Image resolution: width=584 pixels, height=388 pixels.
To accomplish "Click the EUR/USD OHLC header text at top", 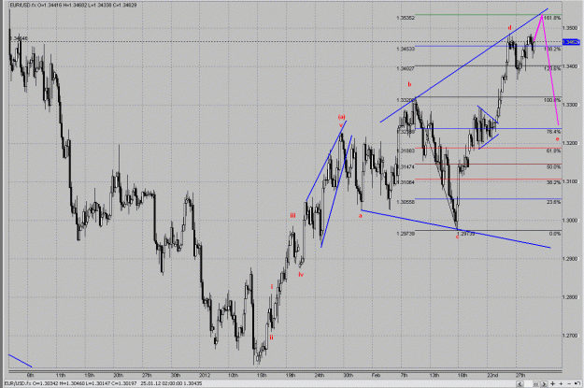I will pyautogui.click(x=73, y=6).
